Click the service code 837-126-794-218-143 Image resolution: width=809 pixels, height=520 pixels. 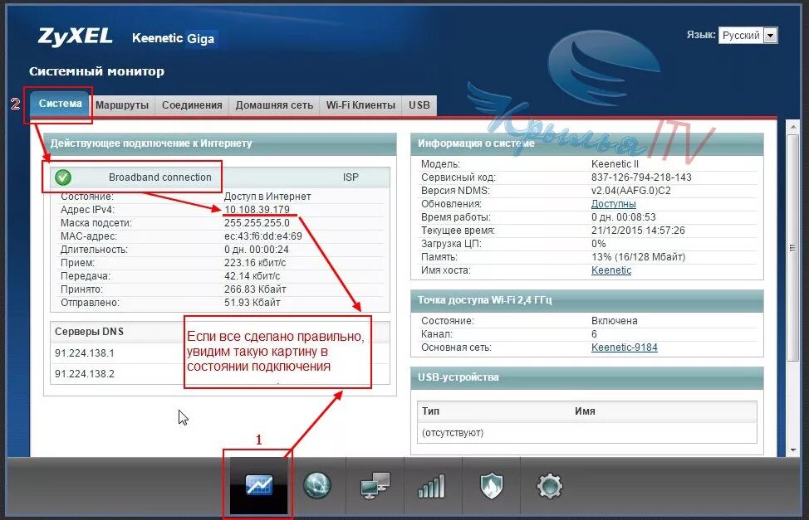[x=641, y=177]
